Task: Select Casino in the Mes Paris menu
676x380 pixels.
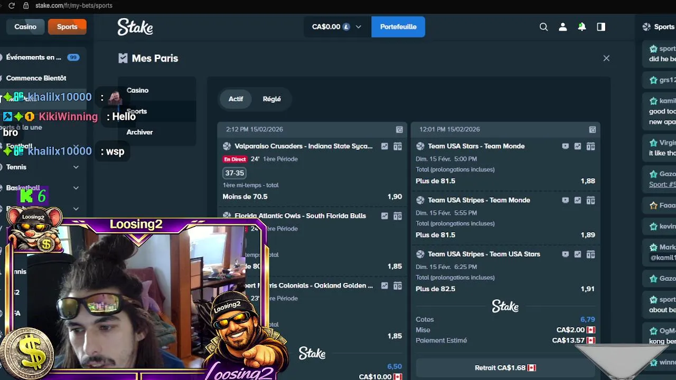Action: pyautogui.click(x=137, y=90)
